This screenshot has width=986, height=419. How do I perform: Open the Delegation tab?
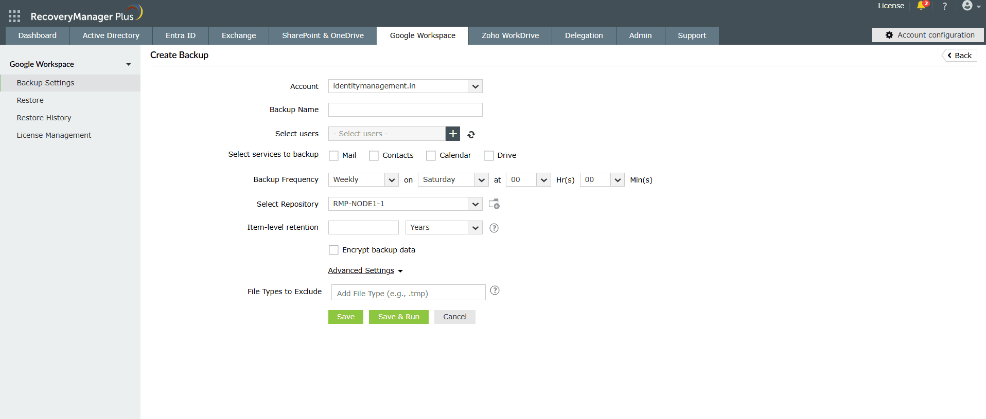[584, 35]
